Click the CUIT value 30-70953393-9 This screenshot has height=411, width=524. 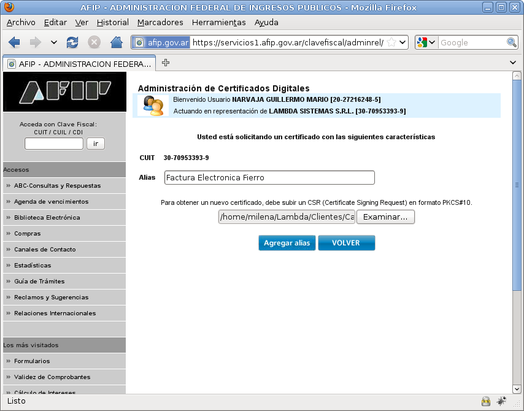[186, 158]
